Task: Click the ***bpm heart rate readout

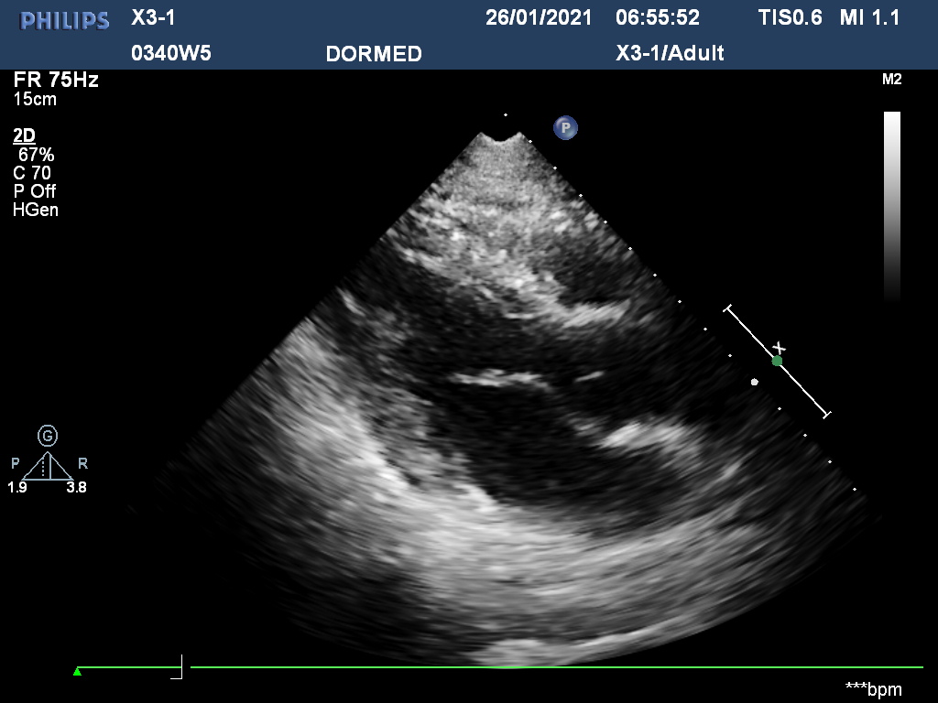Action: coord(873,688)
